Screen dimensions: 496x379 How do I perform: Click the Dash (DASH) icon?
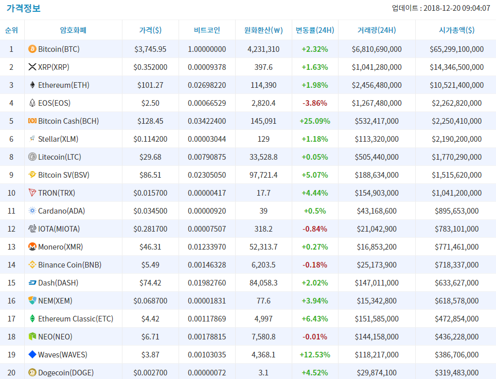[x=32, y=282]
